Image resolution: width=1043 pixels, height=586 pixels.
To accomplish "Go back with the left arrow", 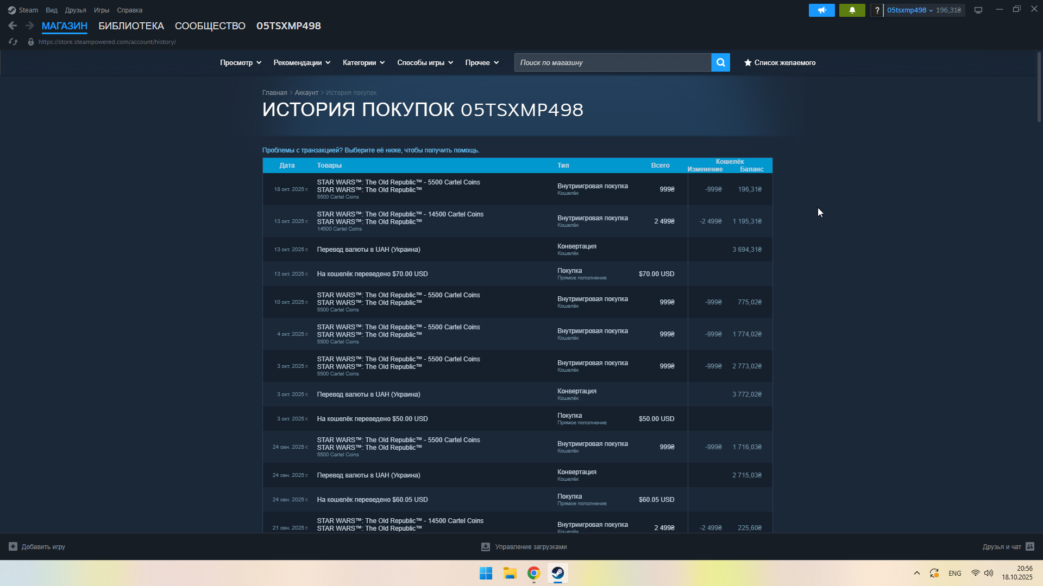I will (x=12, y=26).
